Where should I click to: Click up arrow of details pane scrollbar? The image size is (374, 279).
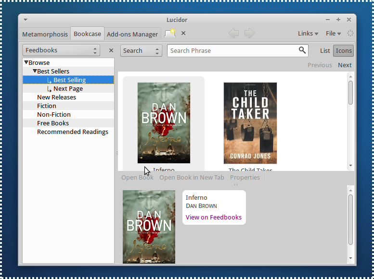350,190
